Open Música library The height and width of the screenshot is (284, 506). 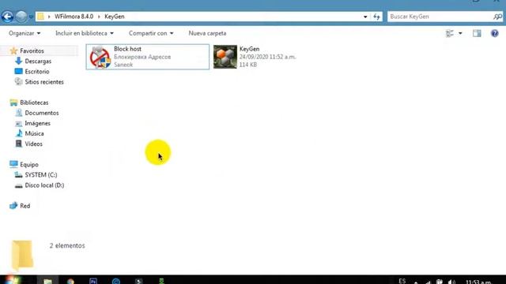pos(34,133)
